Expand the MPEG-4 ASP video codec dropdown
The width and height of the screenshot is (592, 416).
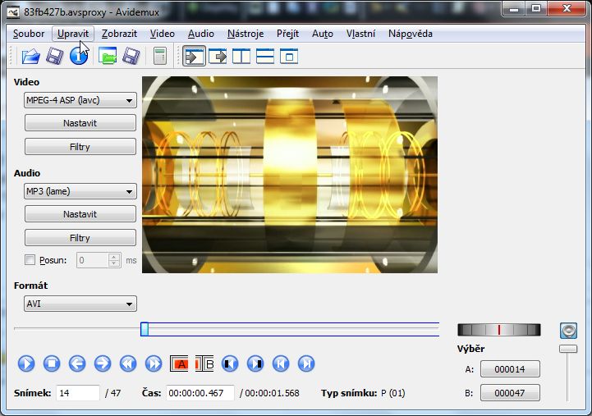click(x=80, y=100)
